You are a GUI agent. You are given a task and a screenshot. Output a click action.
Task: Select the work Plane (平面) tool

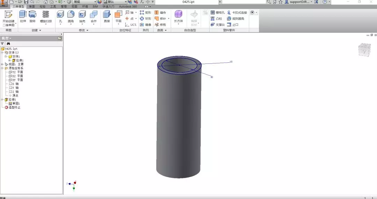[x=118, y=17]
